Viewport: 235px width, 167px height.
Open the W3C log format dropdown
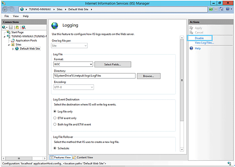(91, 64)
